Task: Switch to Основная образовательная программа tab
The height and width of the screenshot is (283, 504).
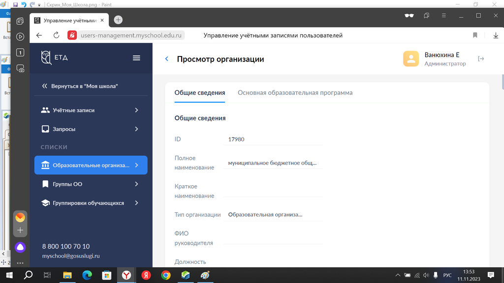Action: coord(295,93)
